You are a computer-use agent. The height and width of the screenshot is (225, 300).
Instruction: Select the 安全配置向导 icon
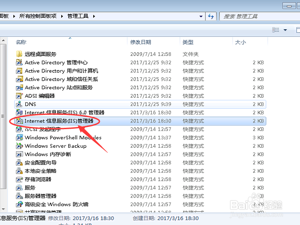pyautogui.click(x=19, y=162)
